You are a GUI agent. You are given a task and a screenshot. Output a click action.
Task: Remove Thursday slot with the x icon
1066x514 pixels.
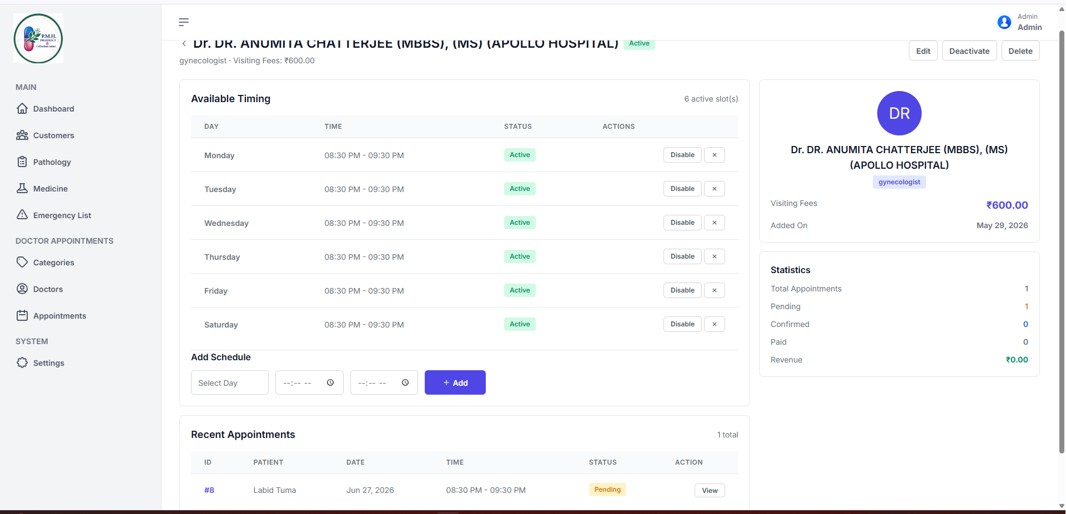(715, 256)
